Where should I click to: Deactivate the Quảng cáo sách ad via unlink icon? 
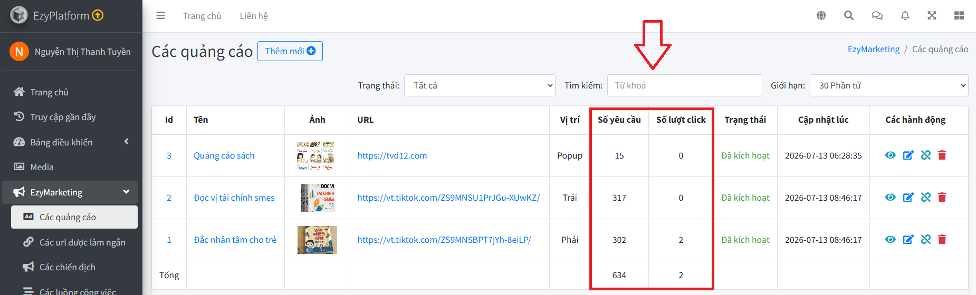[925, 155]
